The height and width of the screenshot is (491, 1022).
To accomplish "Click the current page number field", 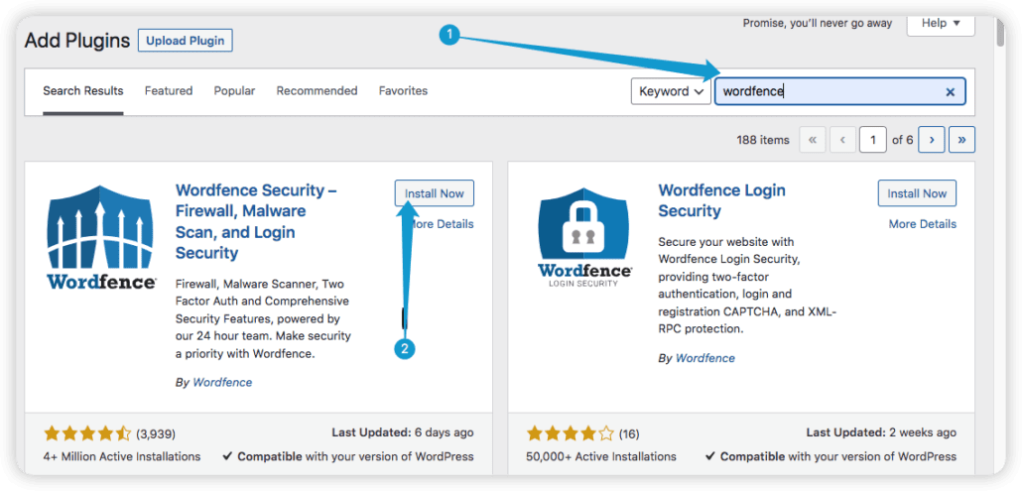I will 873,139.
